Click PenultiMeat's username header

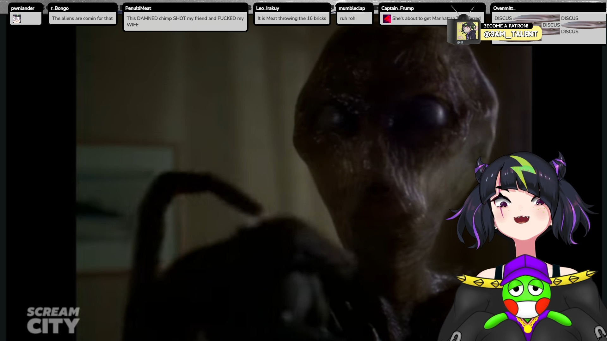coord(138,8)
